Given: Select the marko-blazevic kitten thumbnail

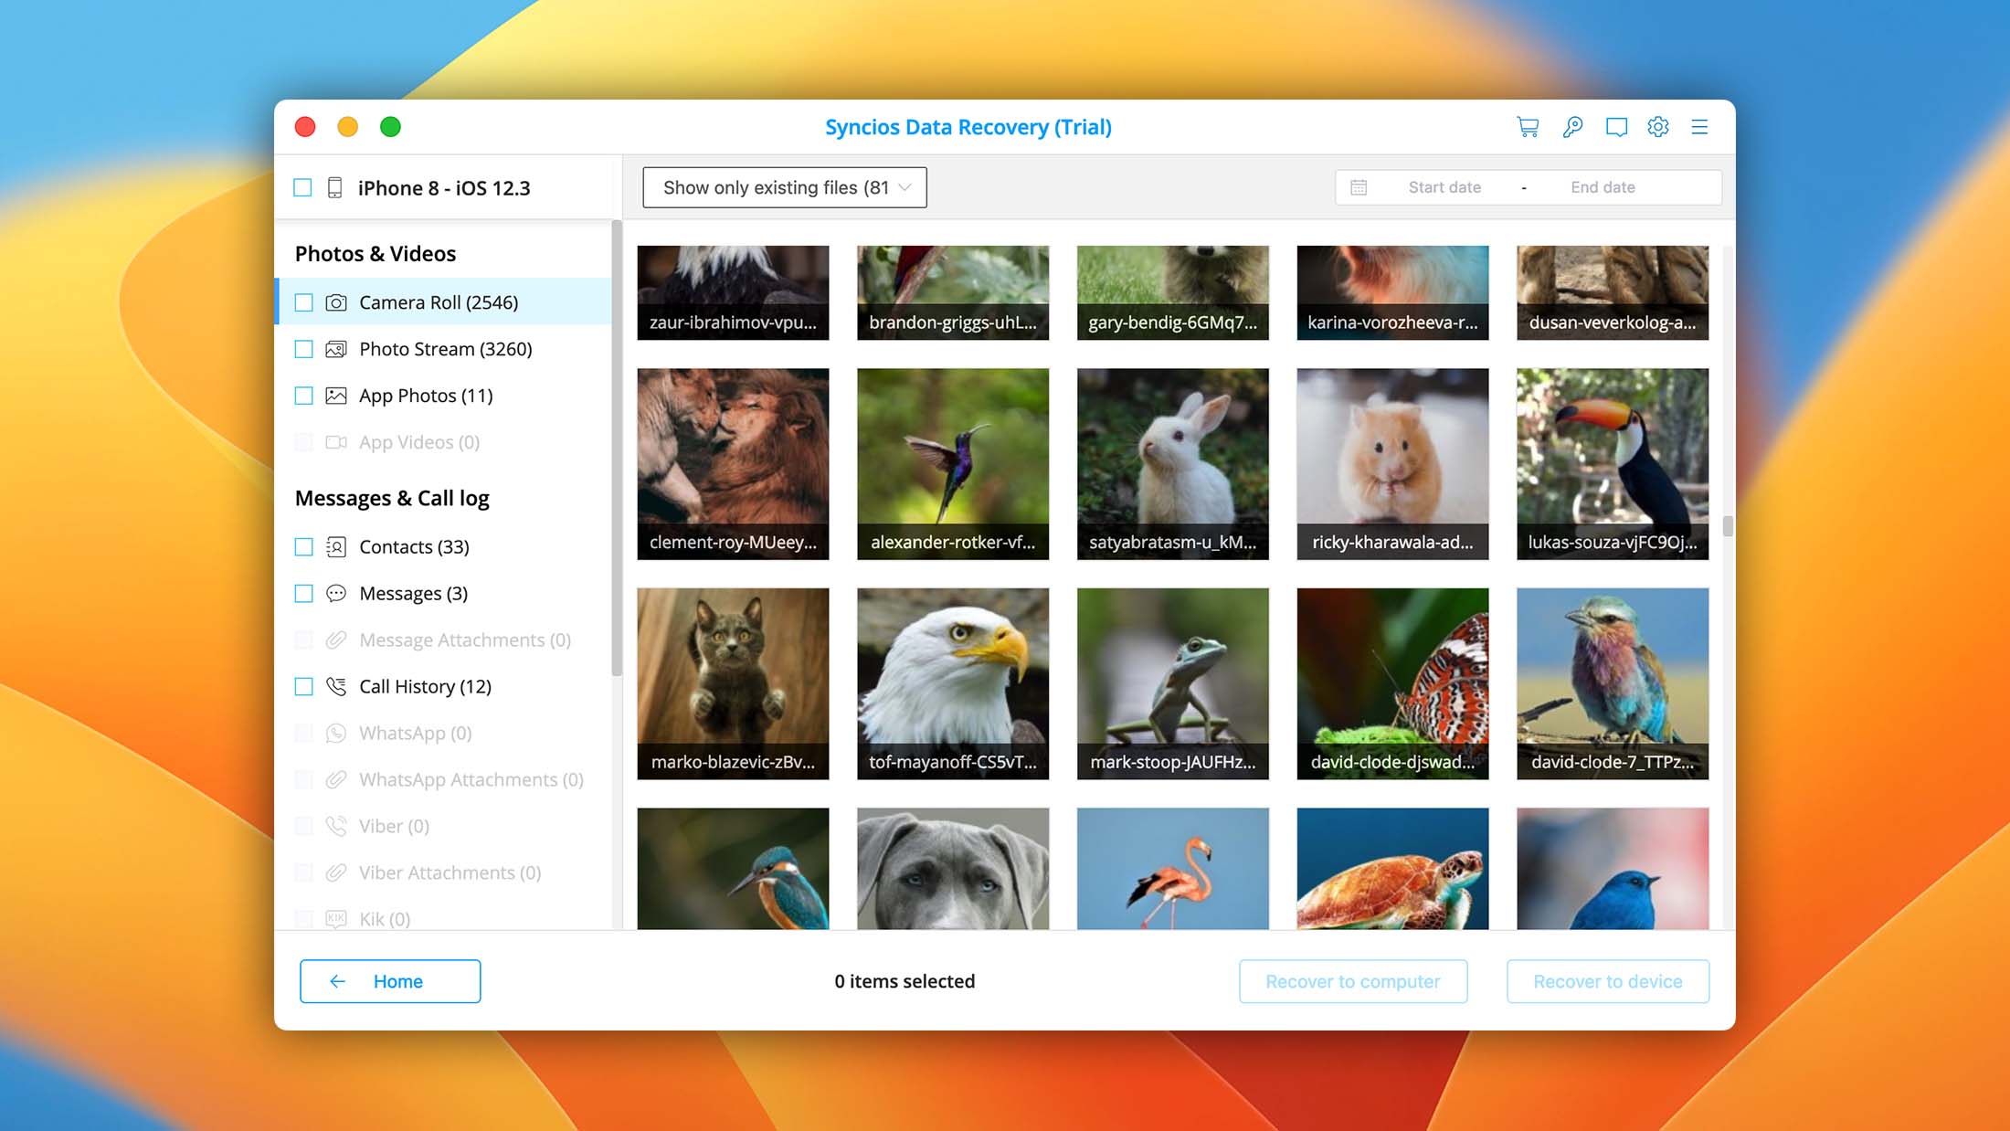Looking at the screenshot, I should coord(733,683).
